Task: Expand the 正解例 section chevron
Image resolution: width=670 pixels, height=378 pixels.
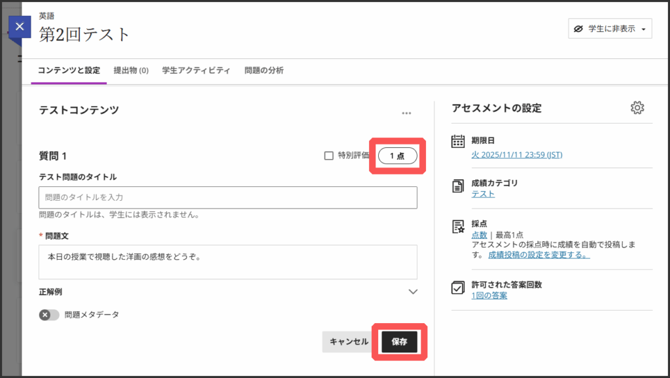Action: [413, 292]
